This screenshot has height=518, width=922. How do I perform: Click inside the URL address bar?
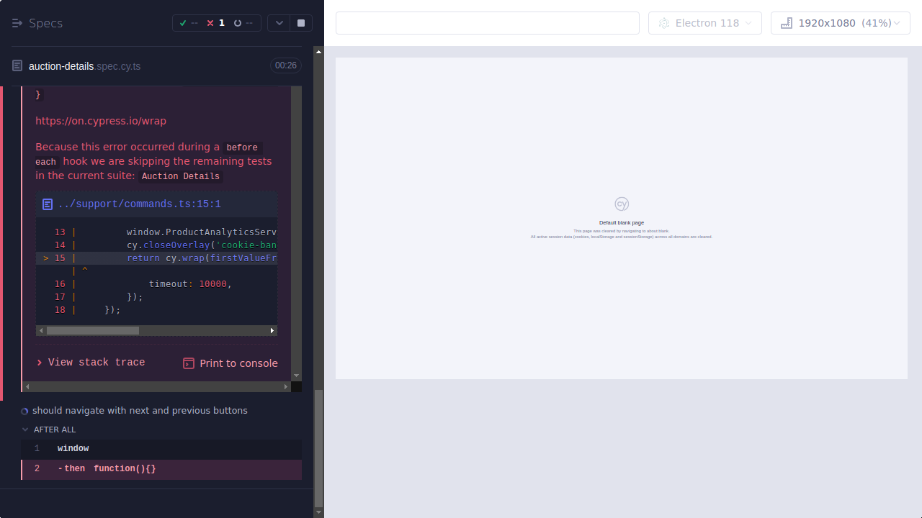(x=487, y=22)
